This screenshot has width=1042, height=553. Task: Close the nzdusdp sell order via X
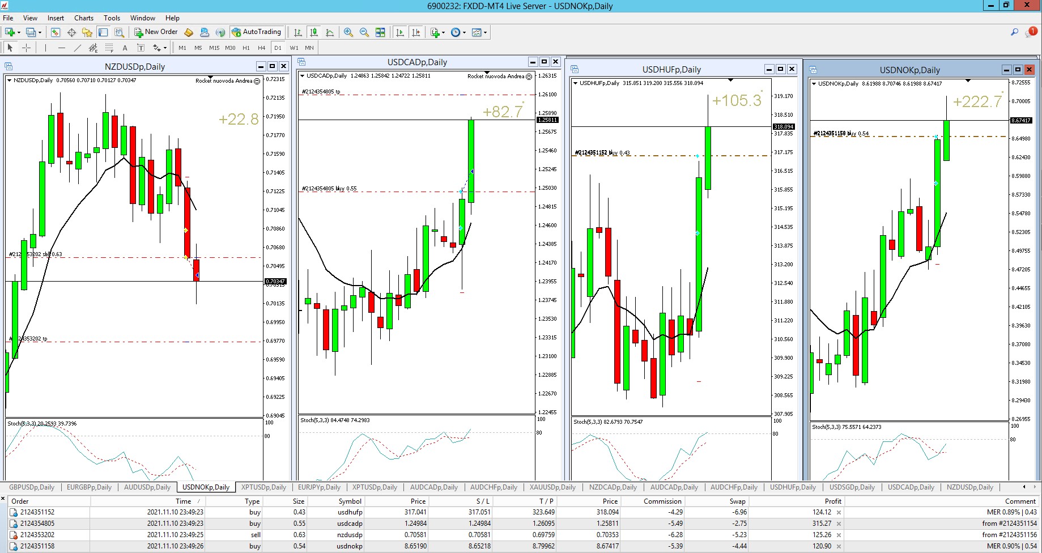[839, 535]
